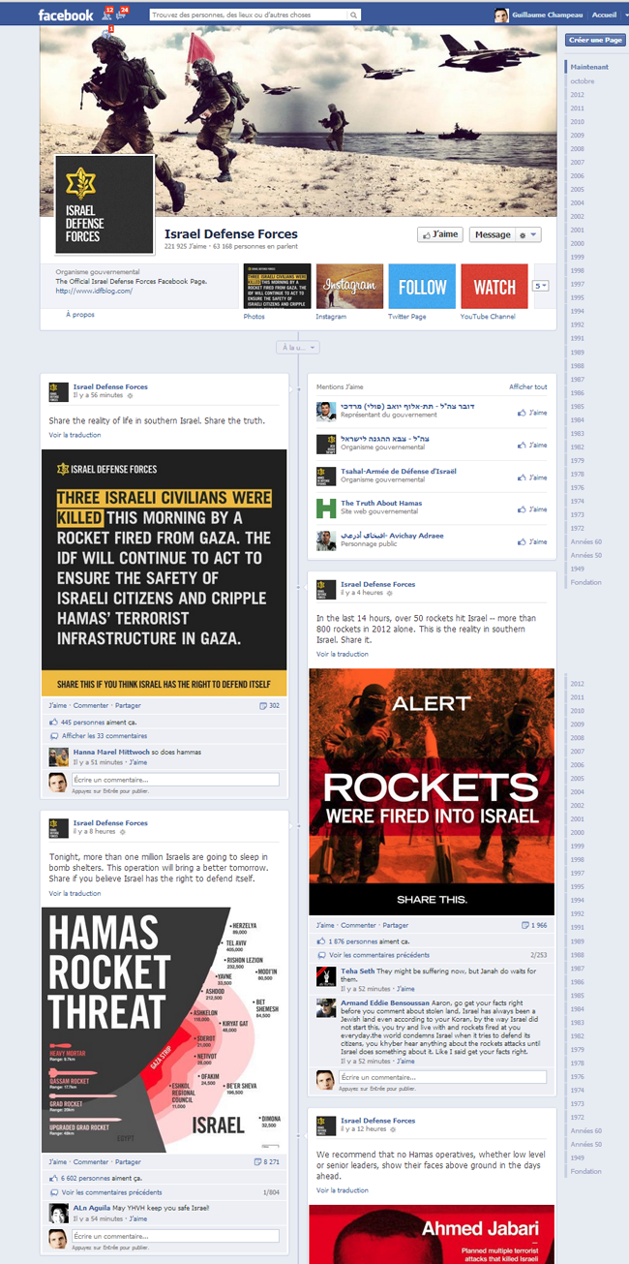Click Voir la traduction on 12 heures post
The height and width of the screenshot is (1264, 629).
[x=342, y=1190]
